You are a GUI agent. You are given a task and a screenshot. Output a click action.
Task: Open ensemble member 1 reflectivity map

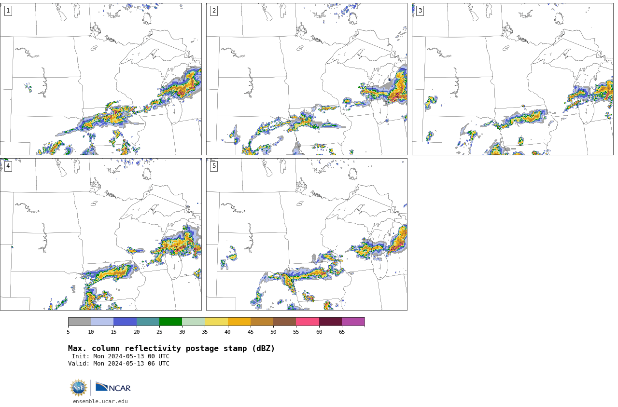[100, 79]
